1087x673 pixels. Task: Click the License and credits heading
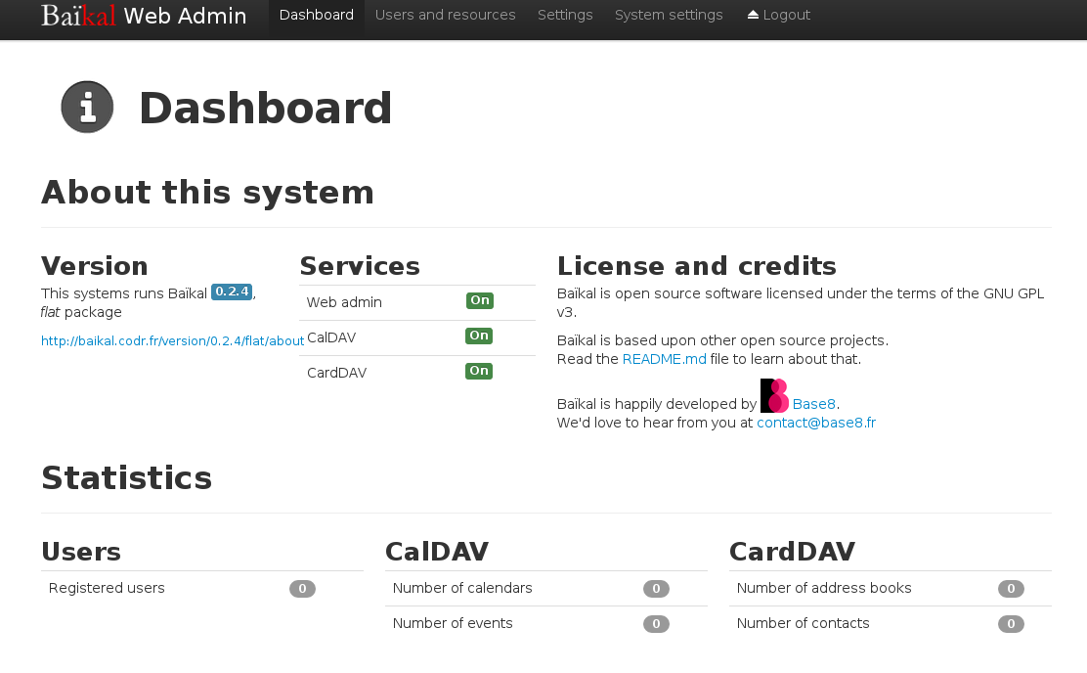point(697,266)
